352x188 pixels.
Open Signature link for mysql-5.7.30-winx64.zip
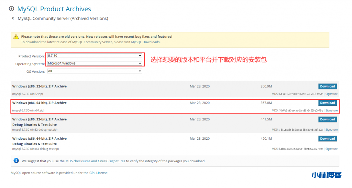[331, 110]
